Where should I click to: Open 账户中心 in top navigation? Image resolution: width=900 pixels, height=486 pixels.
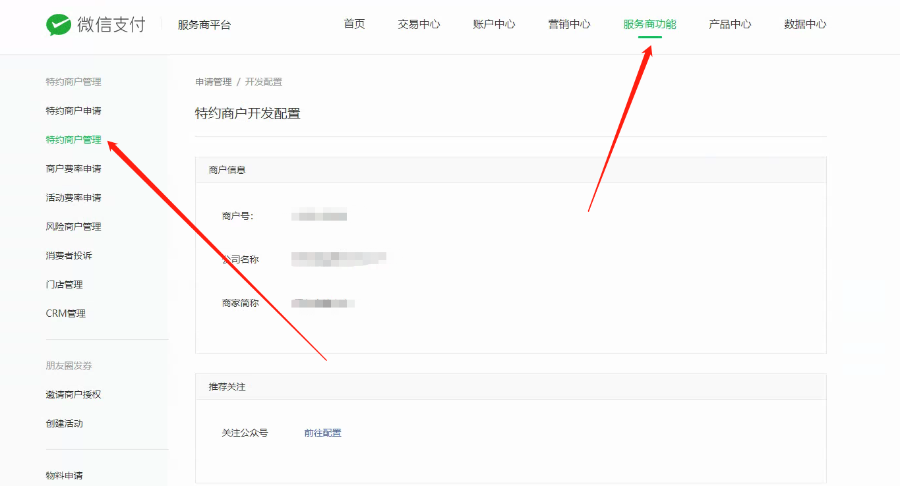point(494,24)
